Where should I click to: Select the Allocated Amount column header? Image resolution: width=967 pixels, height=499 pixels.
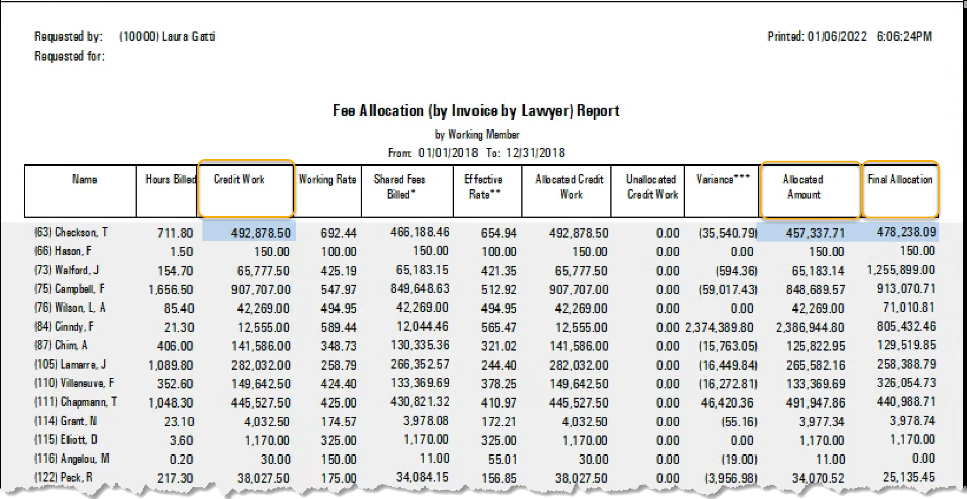pyautogui.click(x=810, y=190)
